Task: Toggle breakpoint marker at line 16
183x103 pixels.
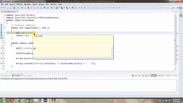Action: click(1, 53)
